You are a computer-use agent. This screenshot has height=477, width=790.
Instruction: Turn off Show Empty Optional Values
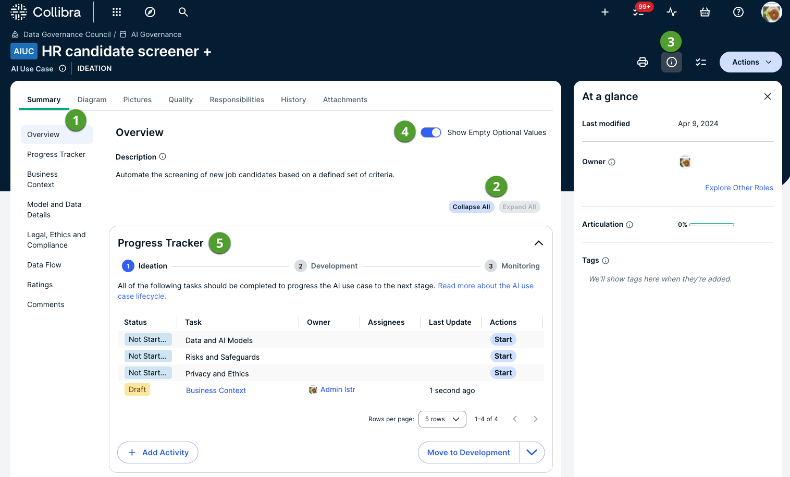[431, 132]
